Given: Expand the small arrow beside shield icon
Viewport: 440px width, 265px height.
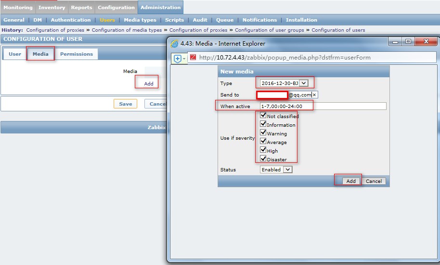Looking at the screenshot, I should [x=184, y=59].
